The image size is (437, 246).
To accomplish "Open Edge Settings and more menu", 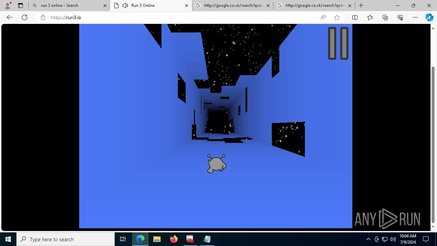I will 415,17.
